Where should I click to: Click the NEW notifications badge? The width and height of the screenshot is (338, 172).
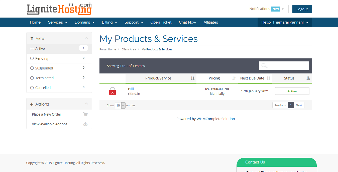click(x=276, y=9)
